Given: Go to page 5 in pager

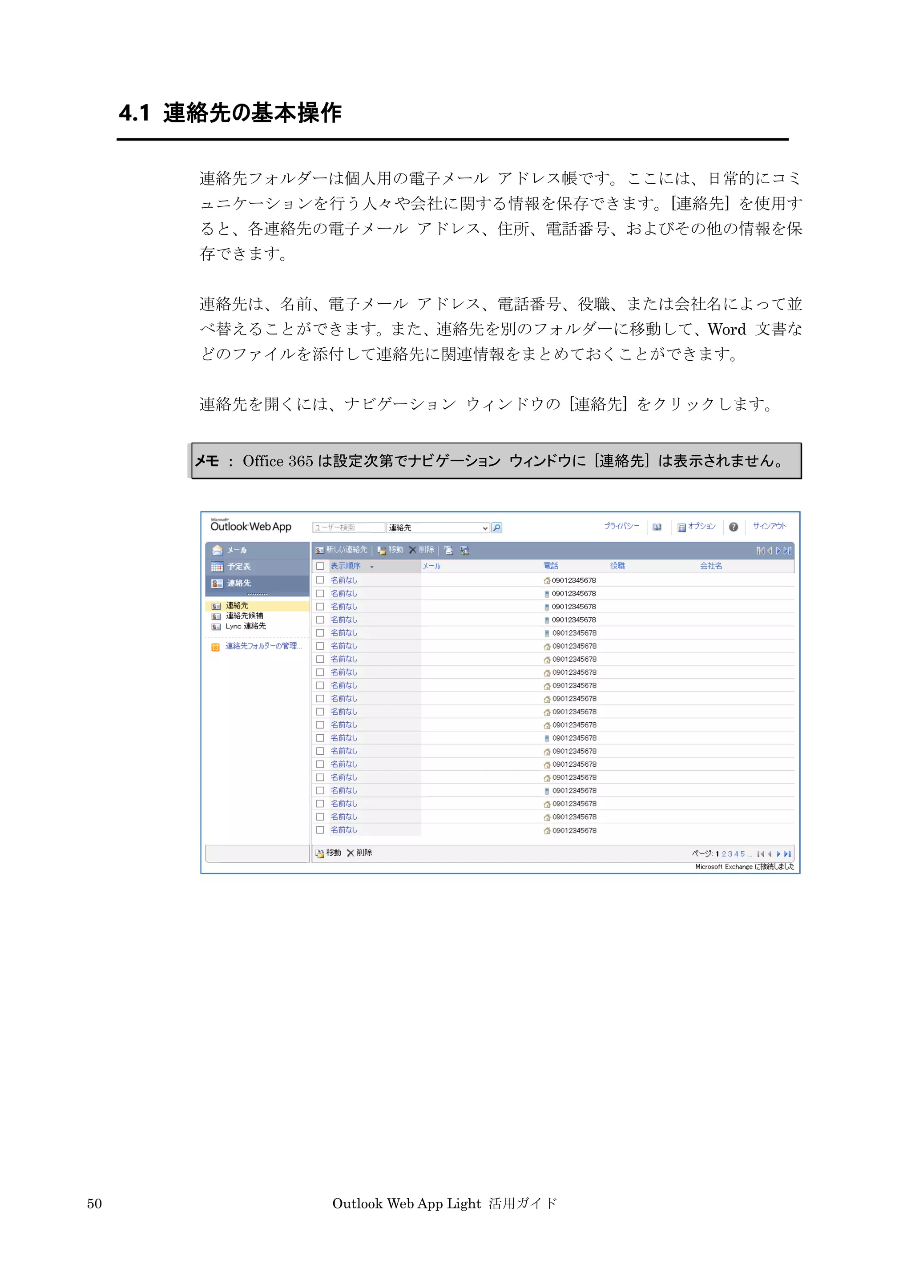Looking at the screenshot, I should pyautogui.click(x=743, y=854).
